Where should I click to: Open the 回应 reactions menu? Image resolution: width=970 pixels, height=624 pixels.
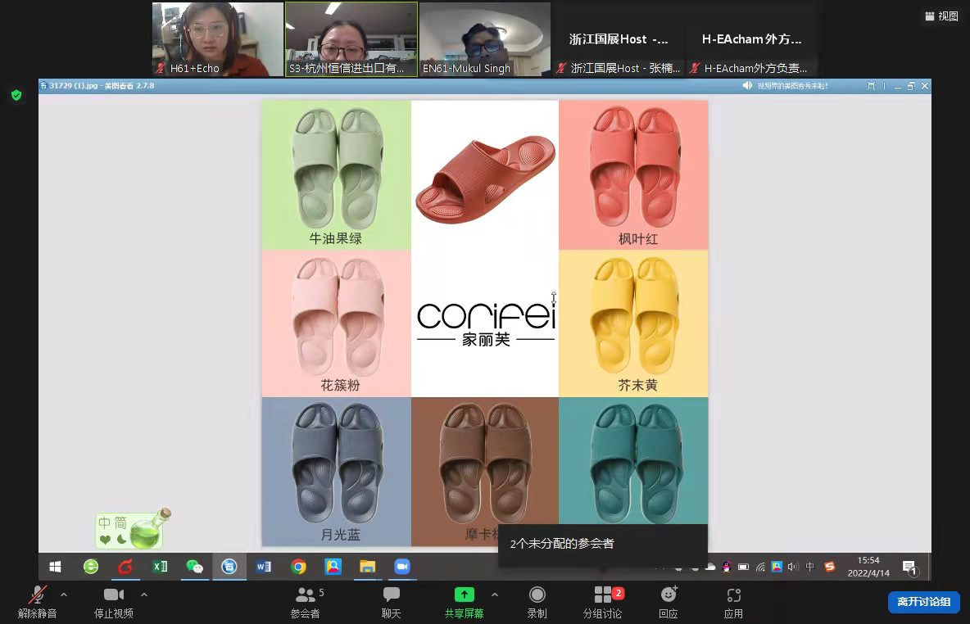click(669, 602)
